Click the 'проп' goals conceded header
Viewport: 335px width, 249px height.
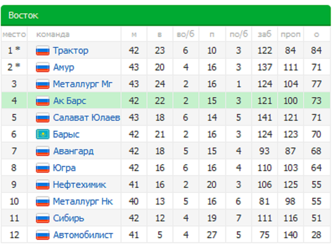click(291, 34)
